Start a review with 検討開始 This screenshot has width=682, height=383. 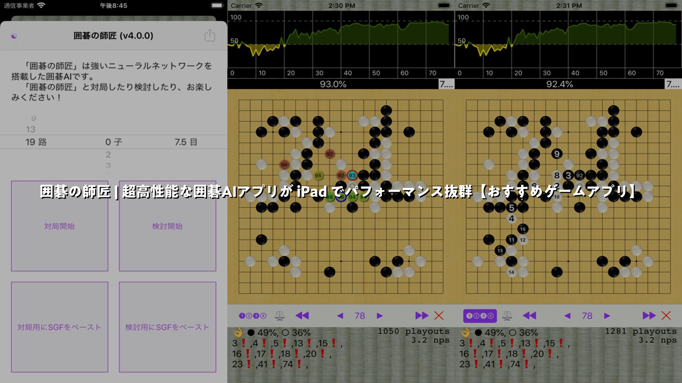[x=167, y=226]
